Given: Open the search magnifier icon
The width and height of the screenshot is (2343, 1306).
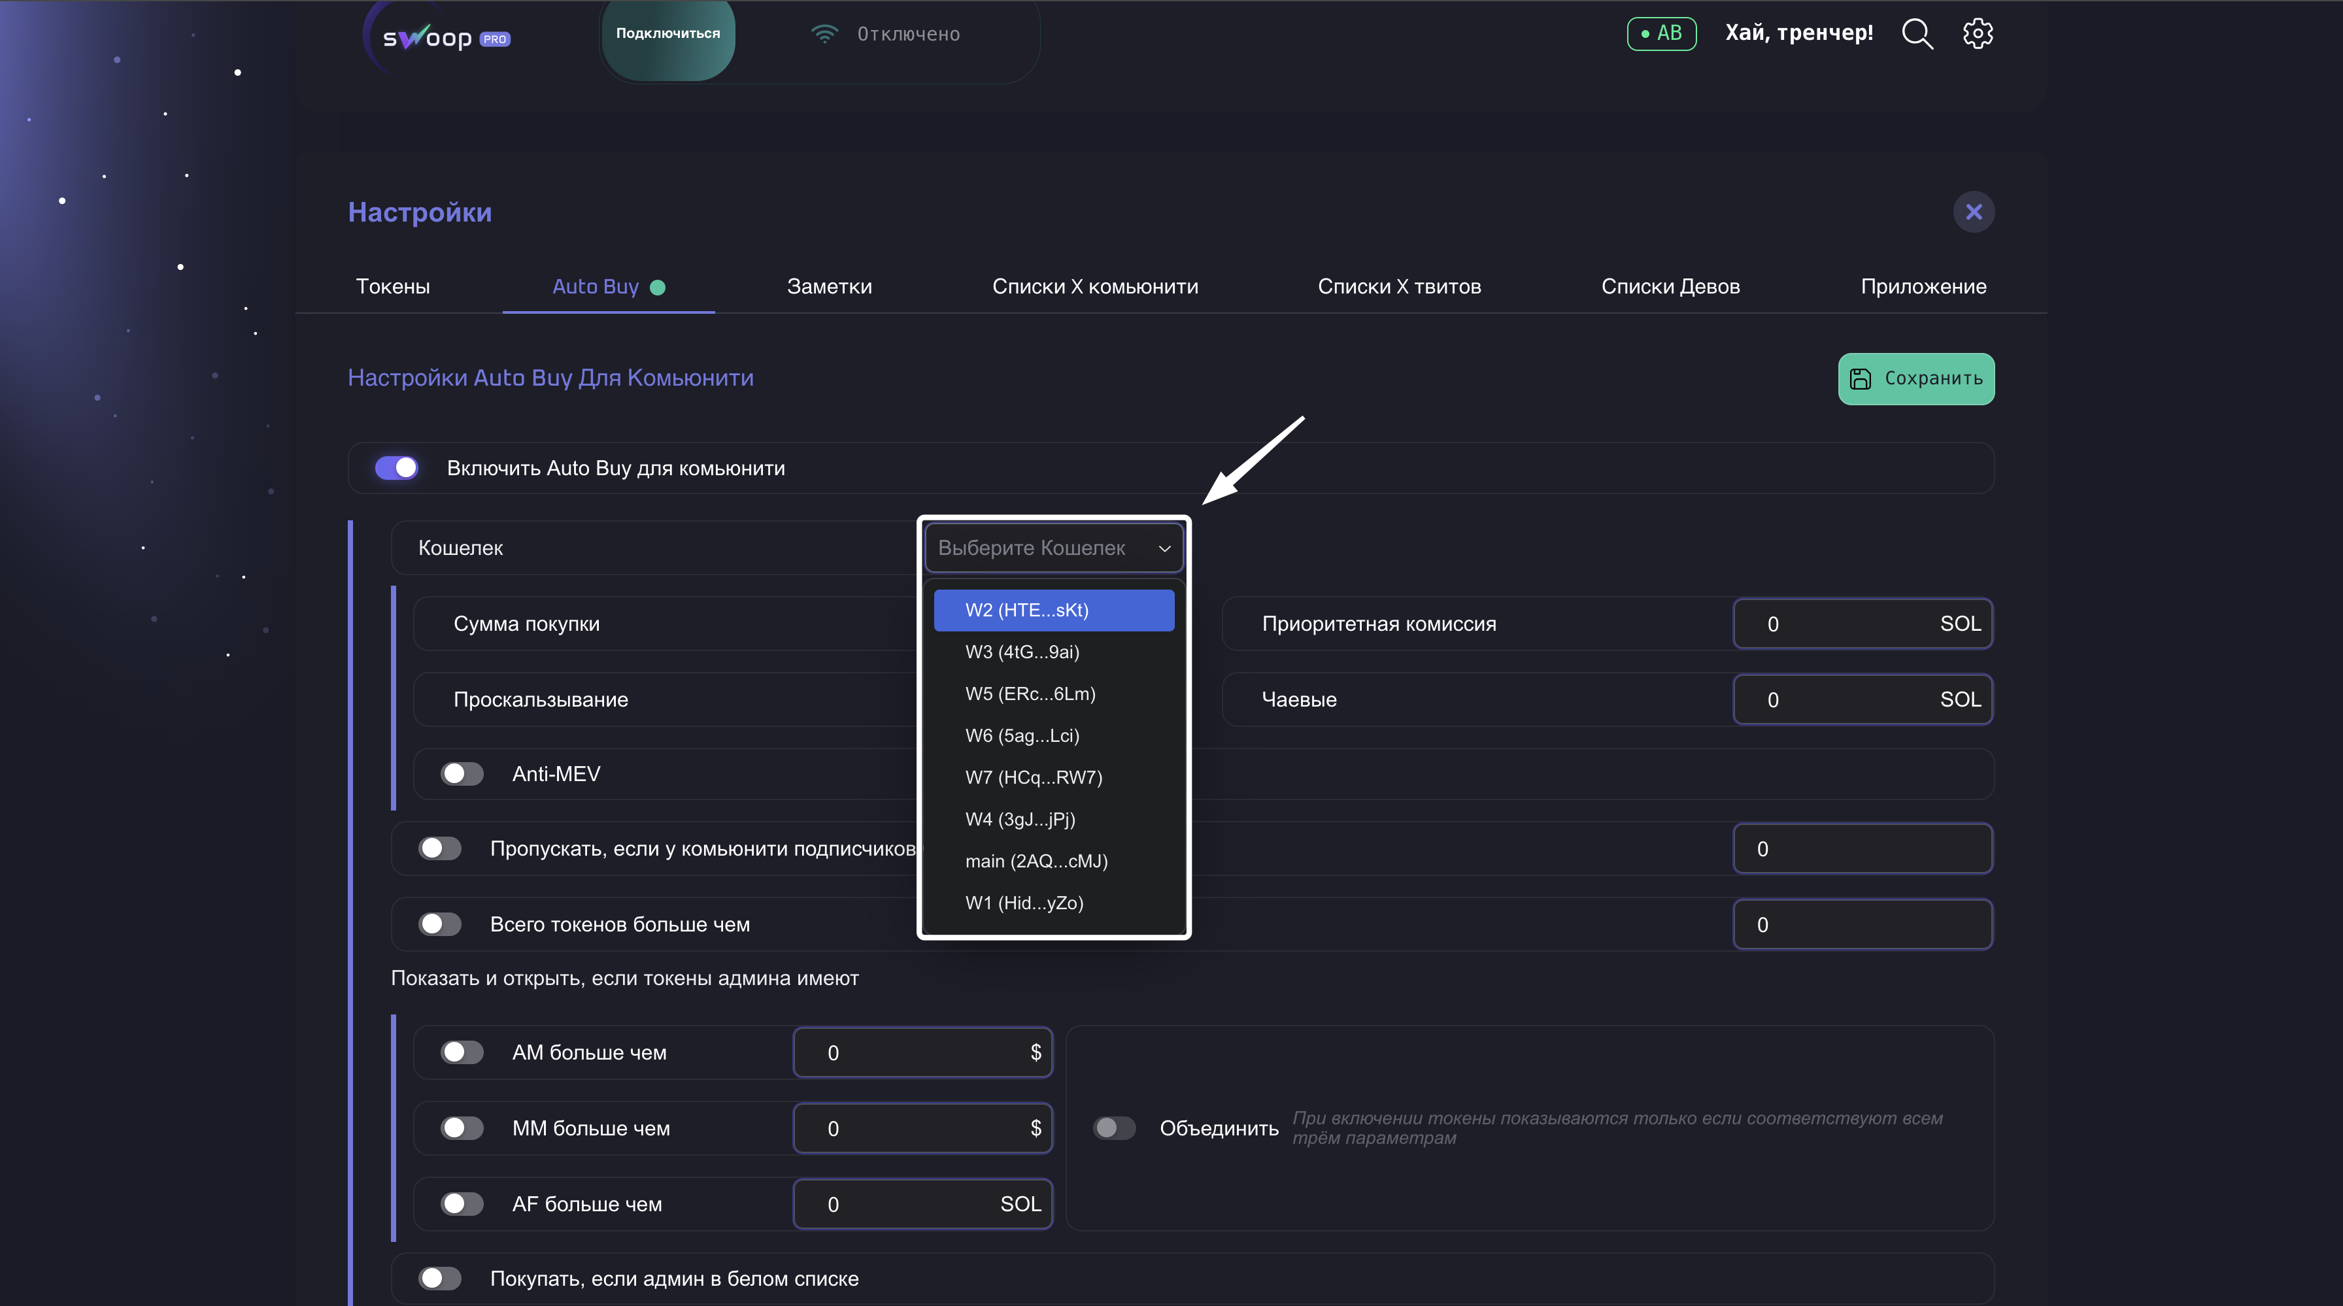Looking at the screenshot, I should point(1916,33).
